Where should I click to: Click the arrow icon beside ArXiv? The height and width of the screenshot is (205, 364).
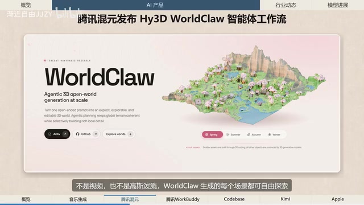coord(65,134)
